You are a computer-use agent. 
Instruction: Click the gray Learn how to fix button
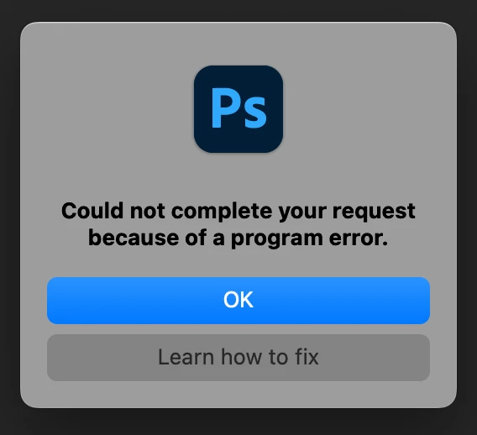(x=238, y=358)
